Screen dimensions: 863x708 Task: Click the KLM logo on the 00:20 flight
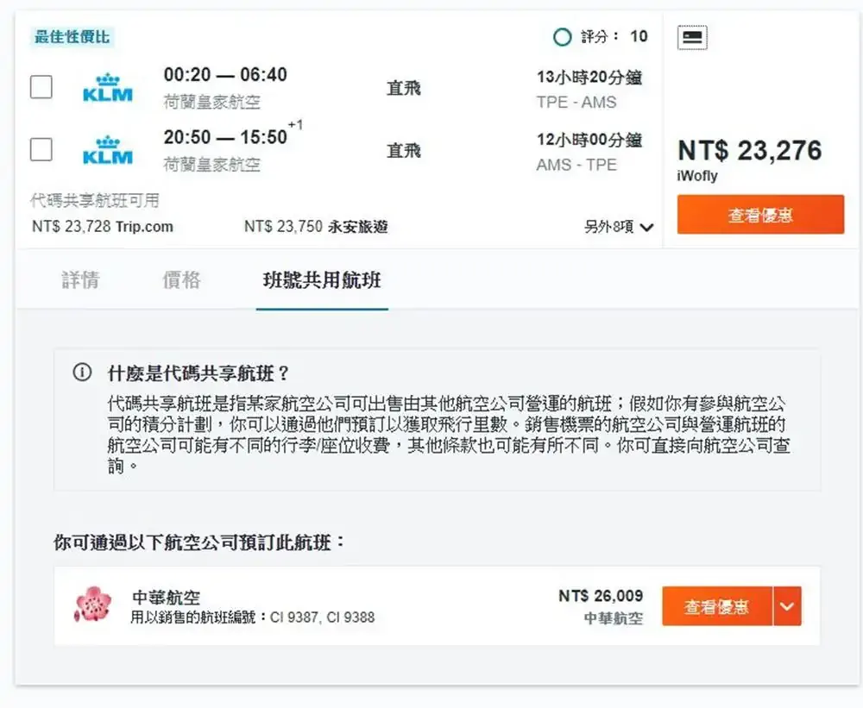pos(108,87)
